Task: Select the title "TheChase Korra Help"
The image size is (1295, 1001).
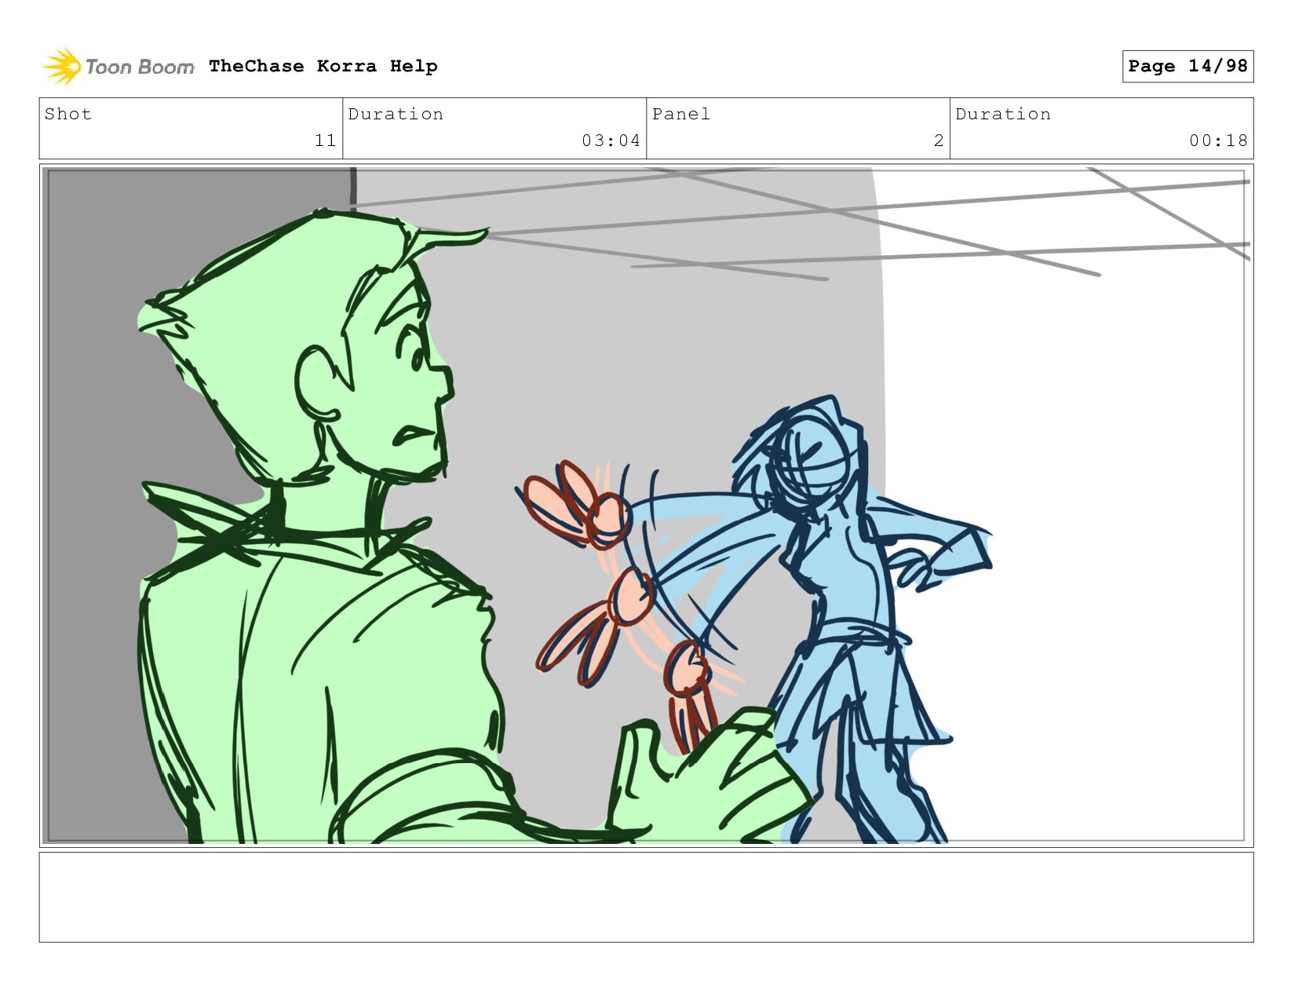Action: pos(323,66)
